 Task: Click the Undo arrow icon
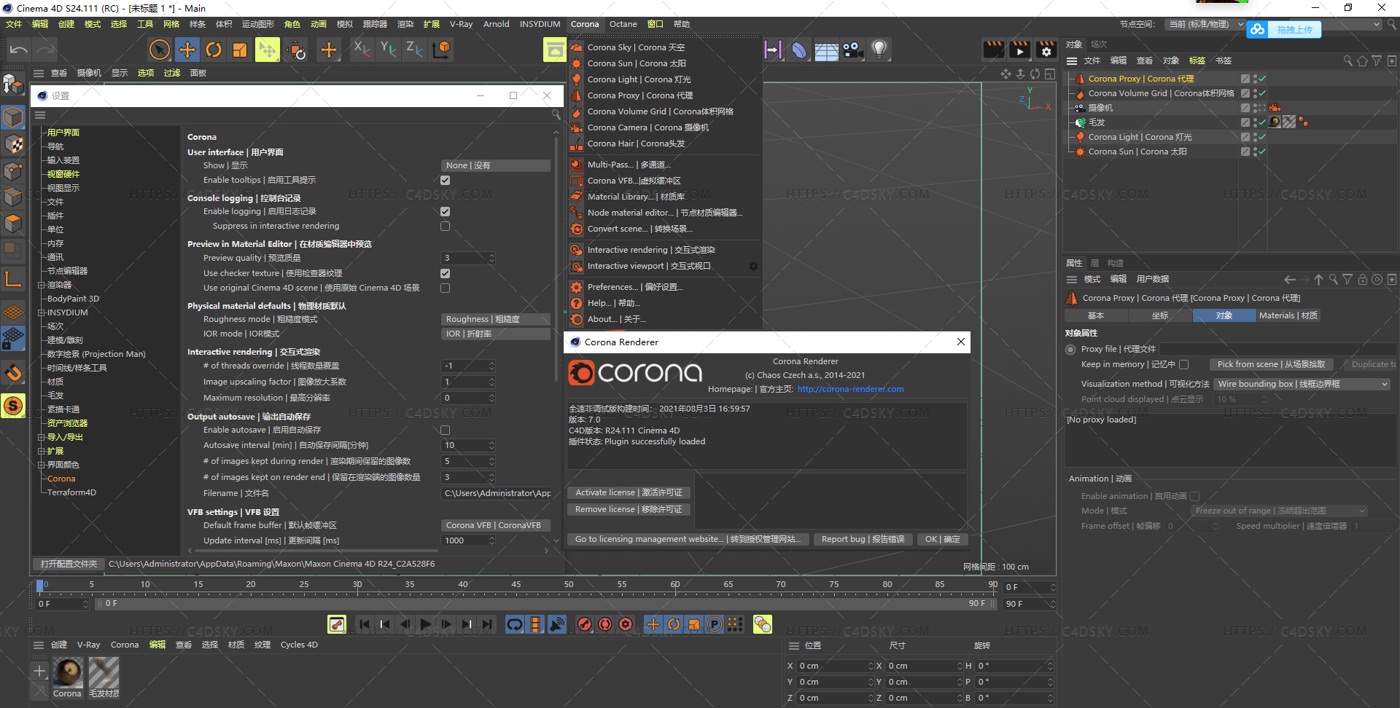coord(19,50)
